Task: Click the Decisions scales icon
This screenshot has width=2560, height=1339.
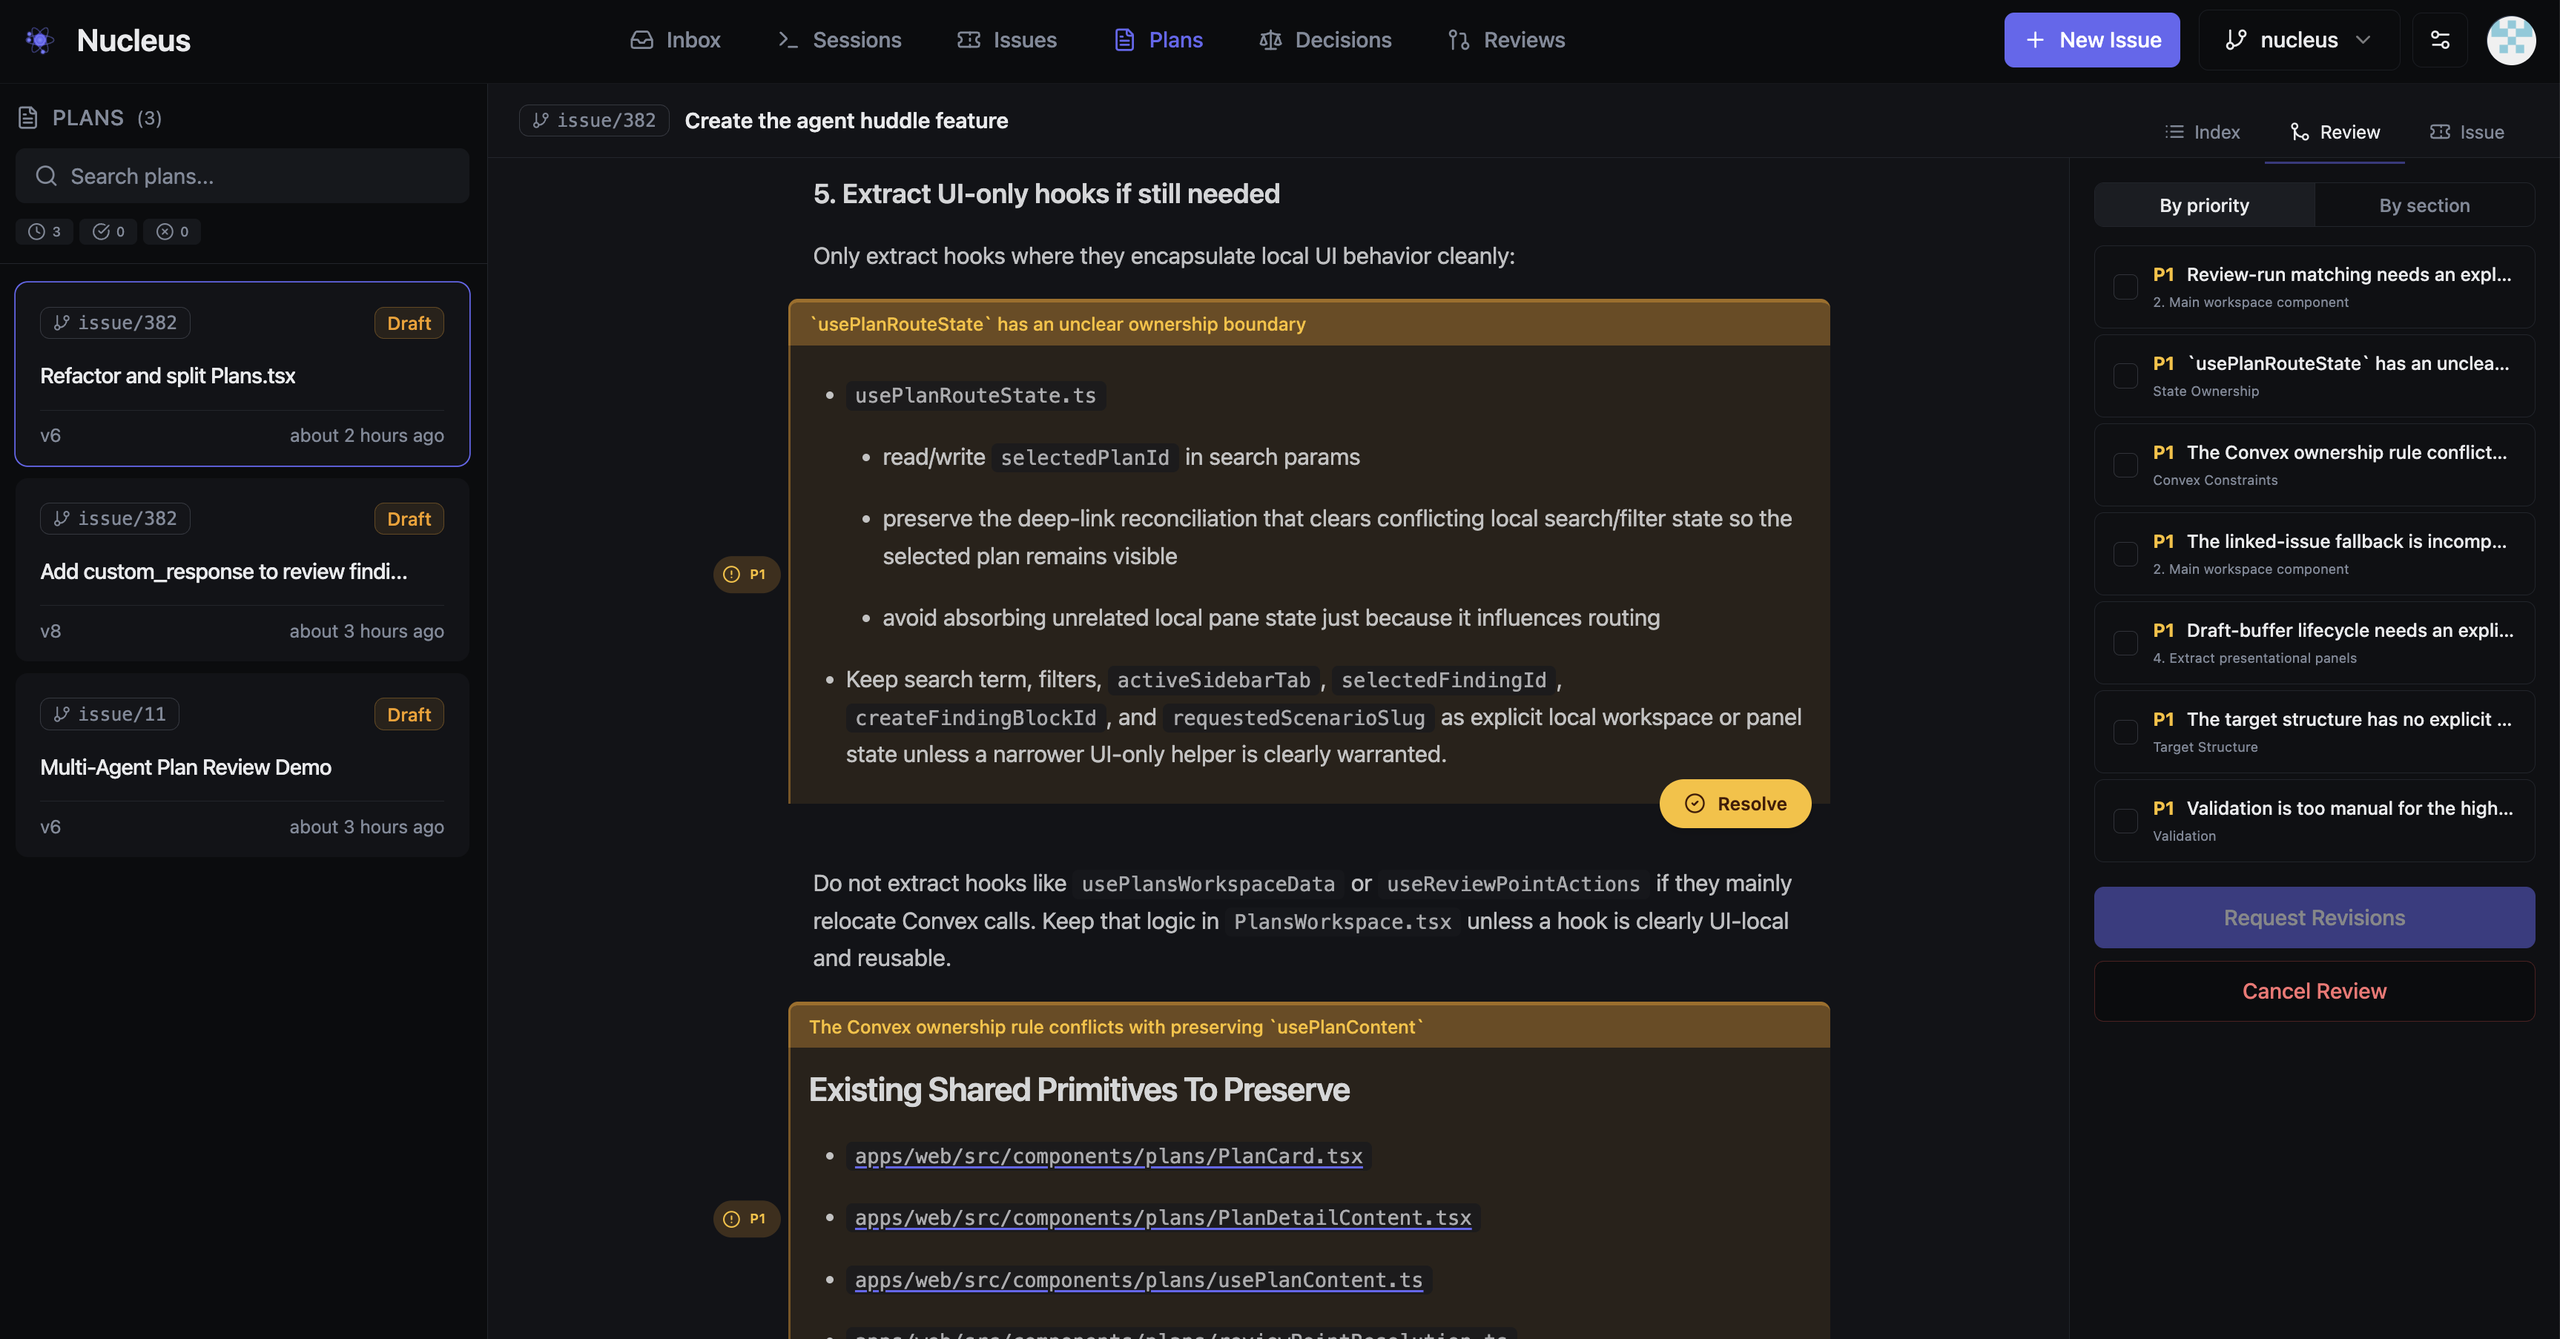Action: pos(1270,40)
